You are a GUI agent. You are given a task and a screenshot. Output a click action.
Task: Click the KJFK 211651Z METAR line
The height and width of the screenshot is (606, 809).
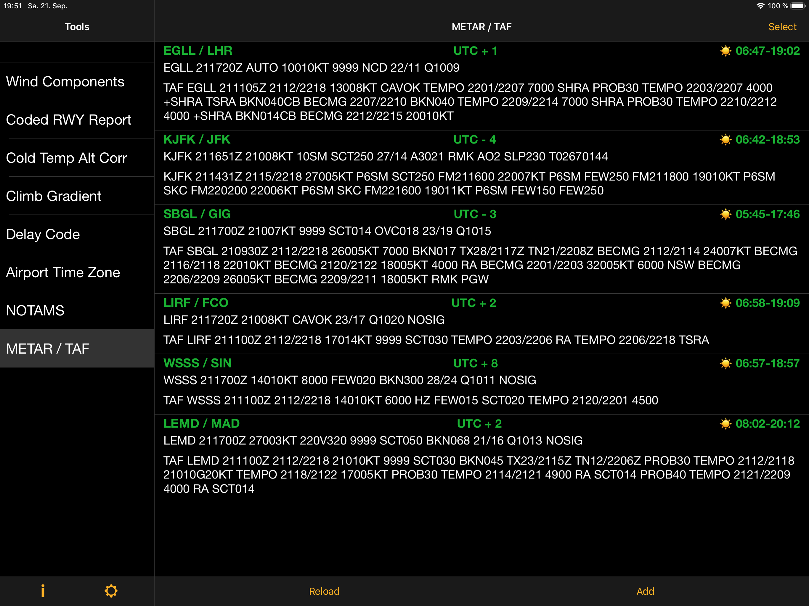[x=386, y=157]
